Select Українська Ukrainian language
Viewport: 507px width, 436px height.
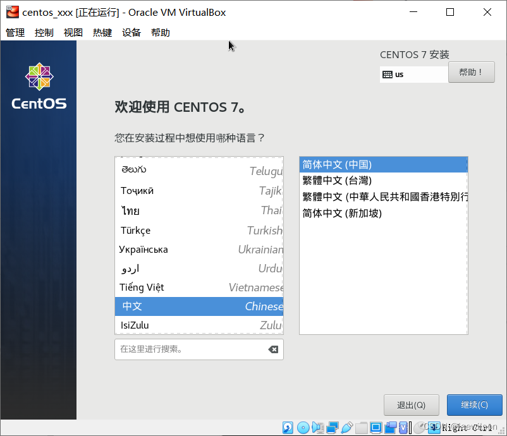pyautogui.click(x=199, y=249)
